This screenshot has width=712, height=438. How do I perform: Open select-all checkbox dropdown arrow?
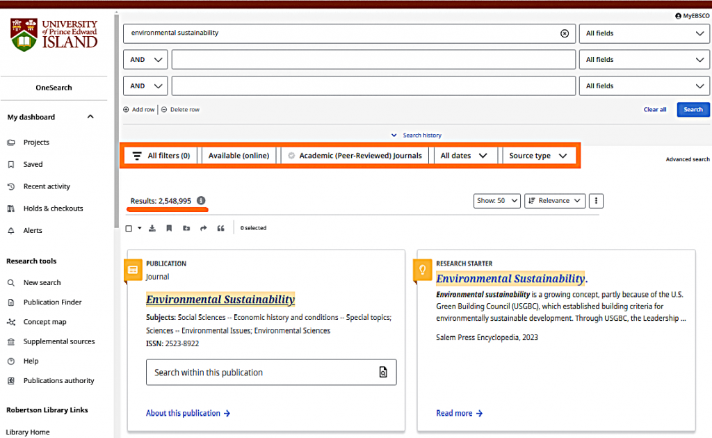pyautogui.click(x=139, y=228)
